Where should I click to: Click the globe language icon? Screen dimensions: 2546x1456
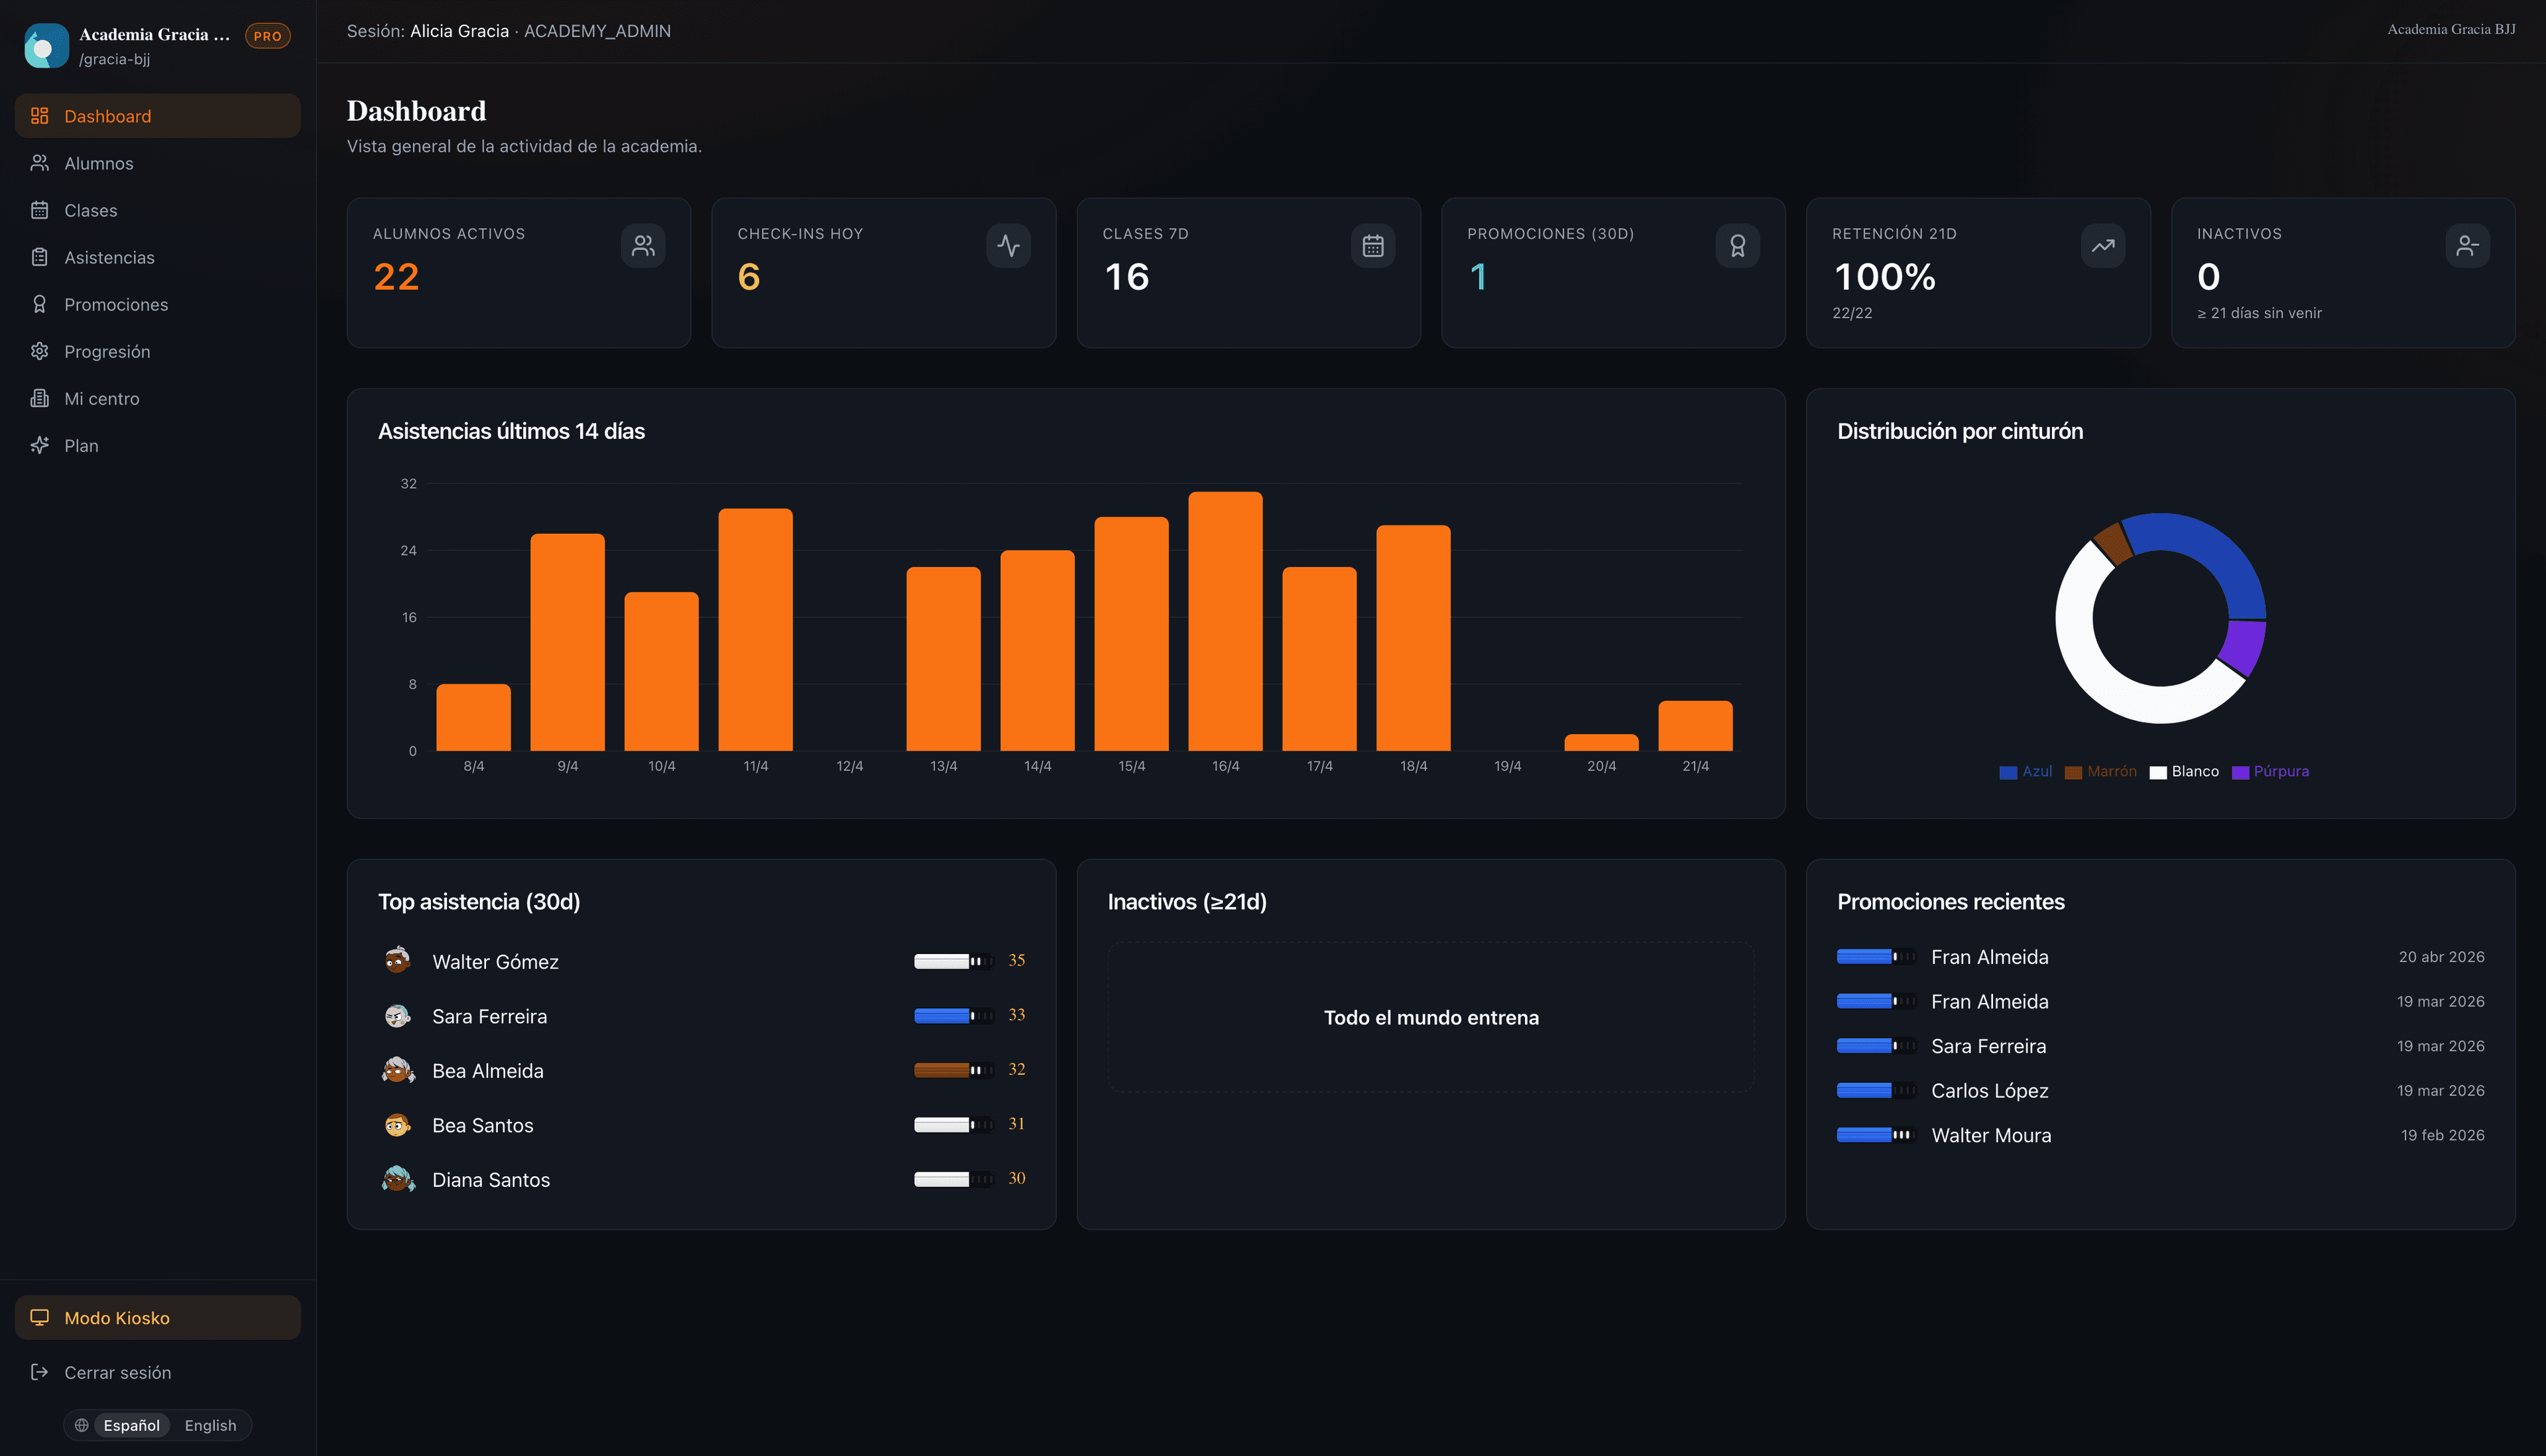[x=82, y=1425]
